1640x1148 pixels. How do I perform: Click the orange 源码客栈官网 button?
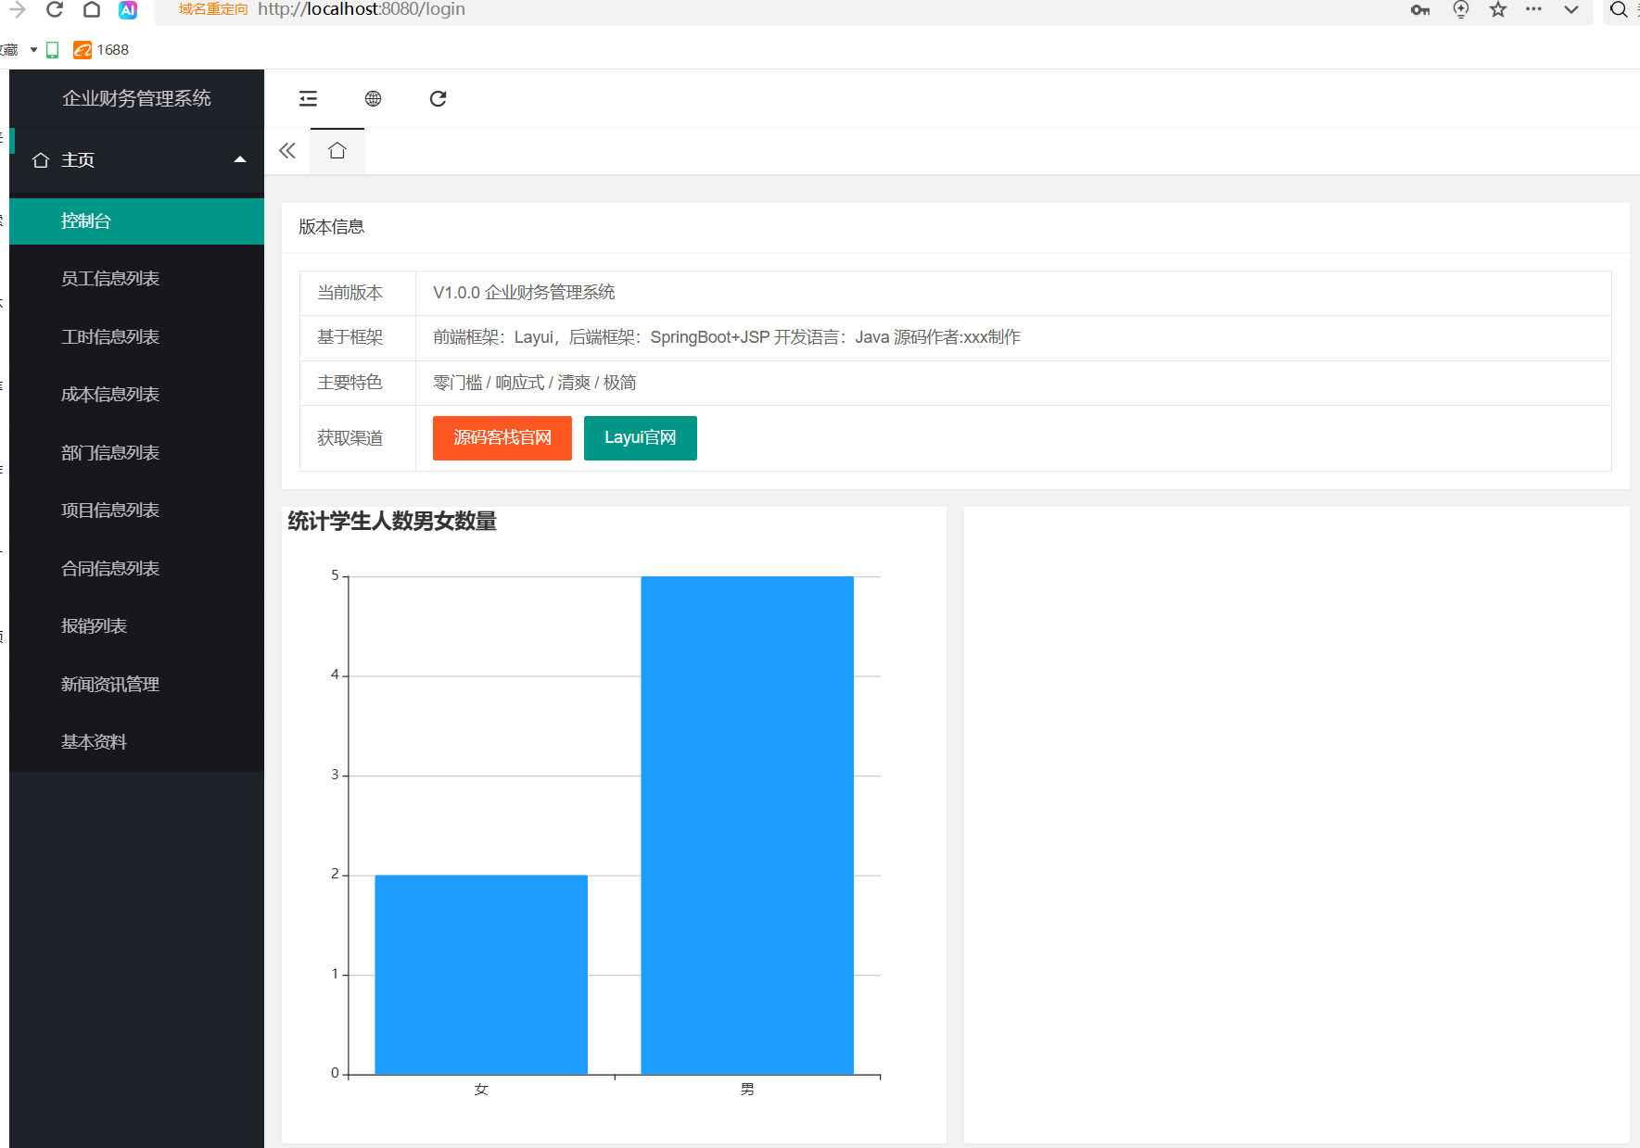pyautogui.click(x=502, y=438)
